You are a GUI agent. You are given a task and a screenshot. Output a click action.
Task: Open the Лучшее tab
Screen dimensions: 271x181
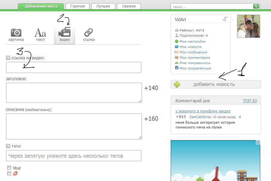coord(103,6)
